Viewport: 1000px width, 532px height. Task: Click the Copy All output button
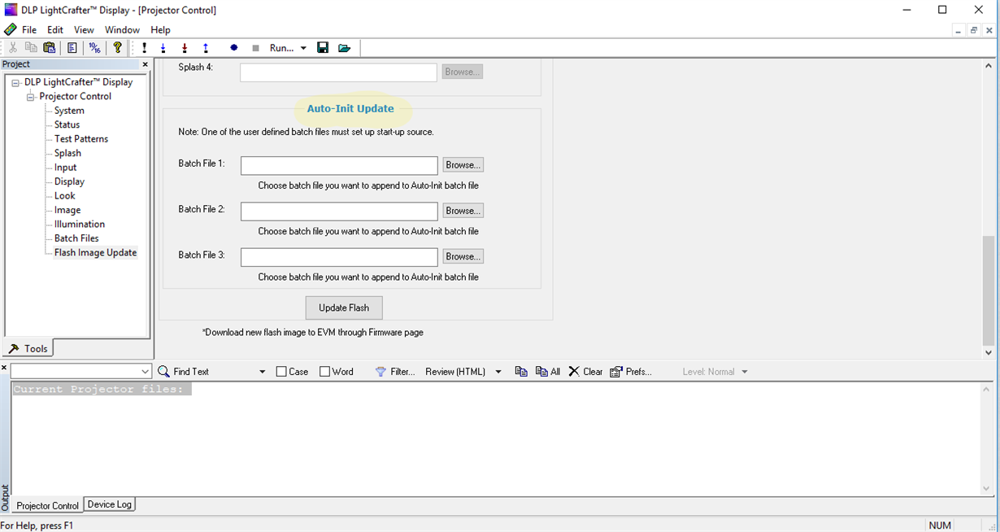(x=548, y=372)
